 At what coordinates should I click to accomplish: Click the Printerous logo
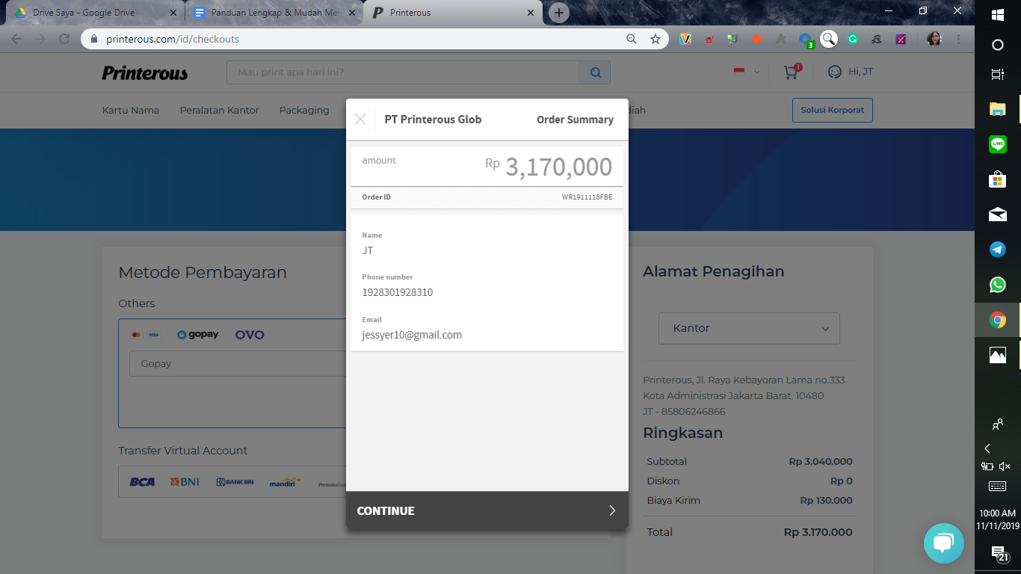tap(145, 72)
